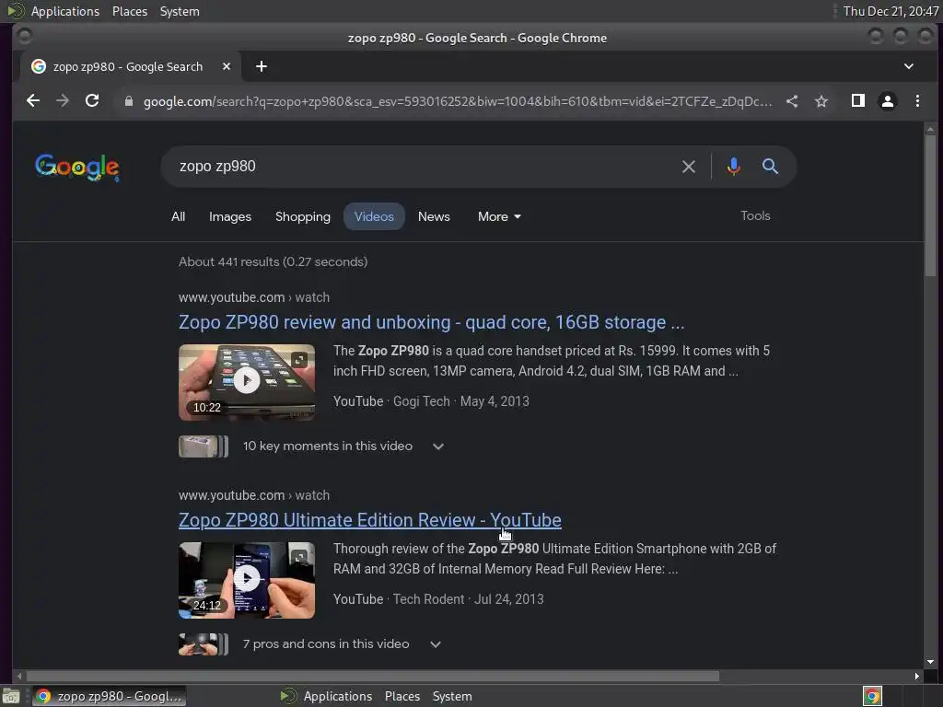Start a voice search
Screen dimensions: 943x707
point(733,167)
